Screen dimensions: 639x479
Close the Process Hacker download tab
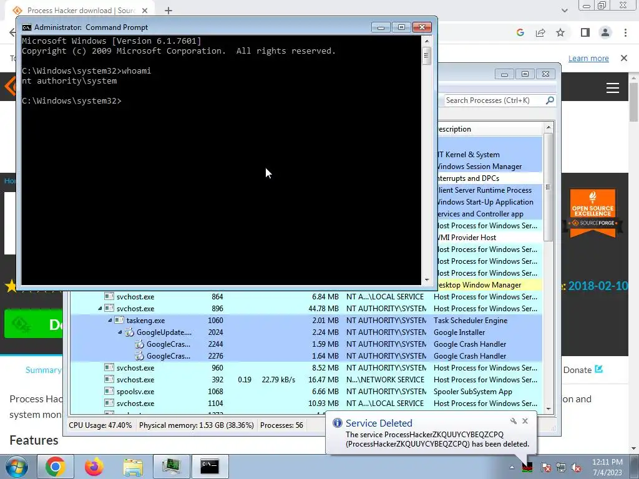145,11
